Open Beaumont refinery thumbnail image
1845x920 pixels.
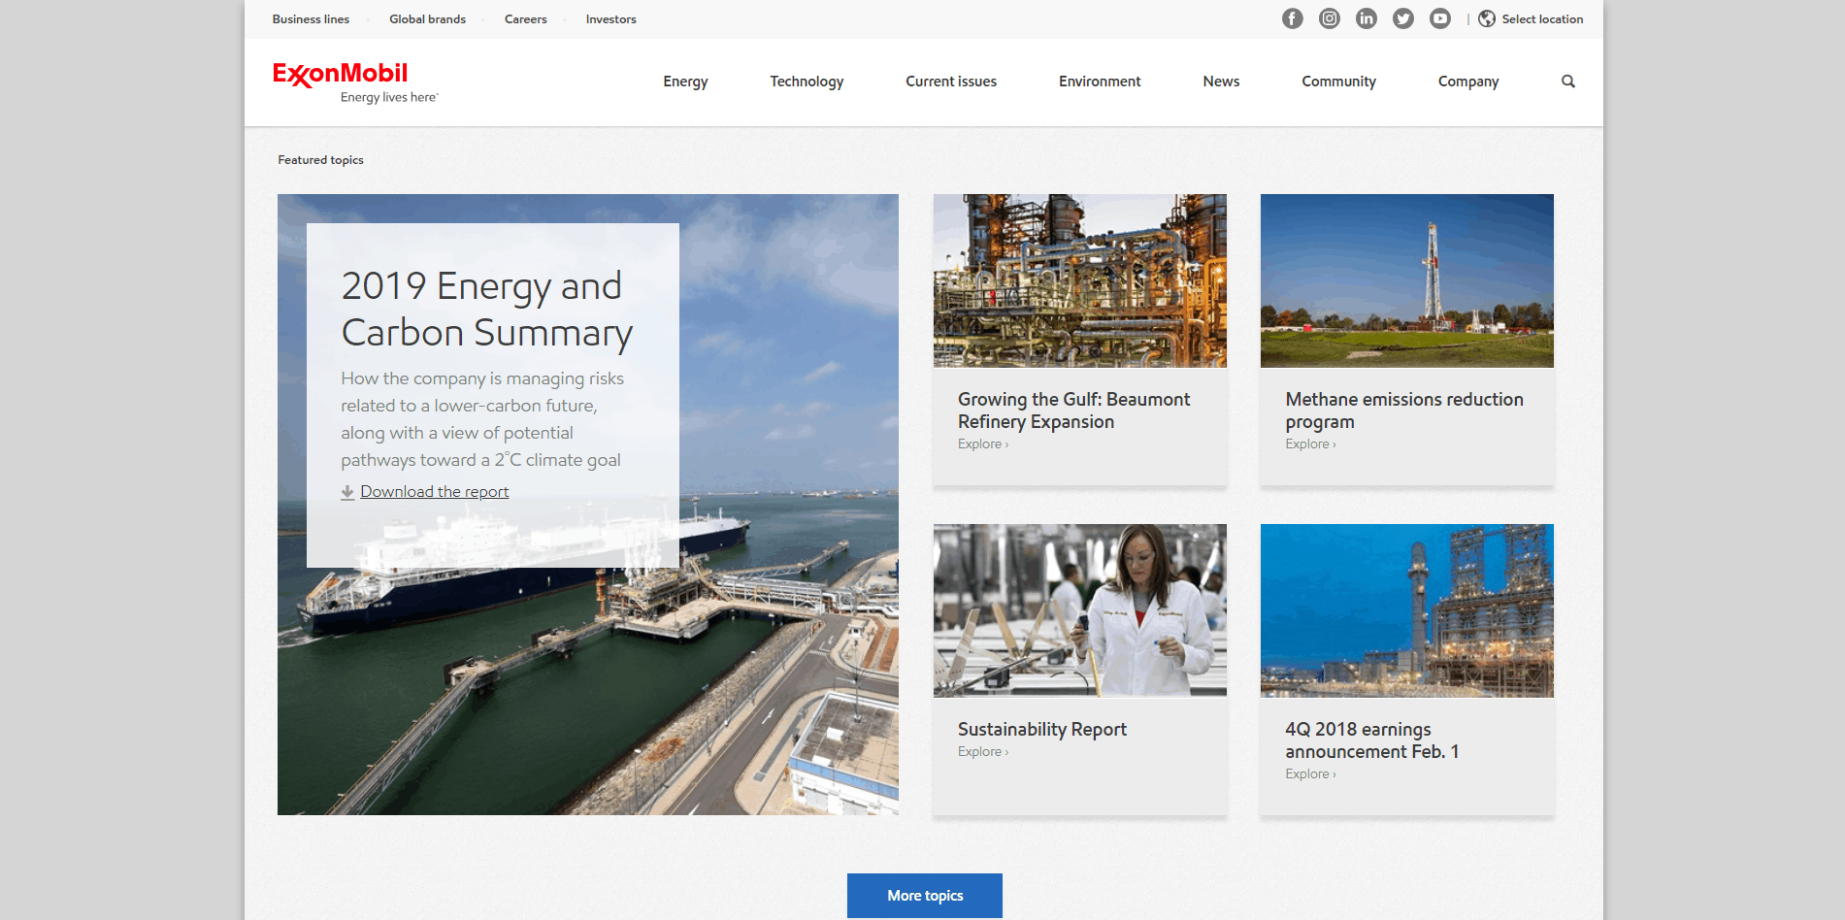(1079, 280)
